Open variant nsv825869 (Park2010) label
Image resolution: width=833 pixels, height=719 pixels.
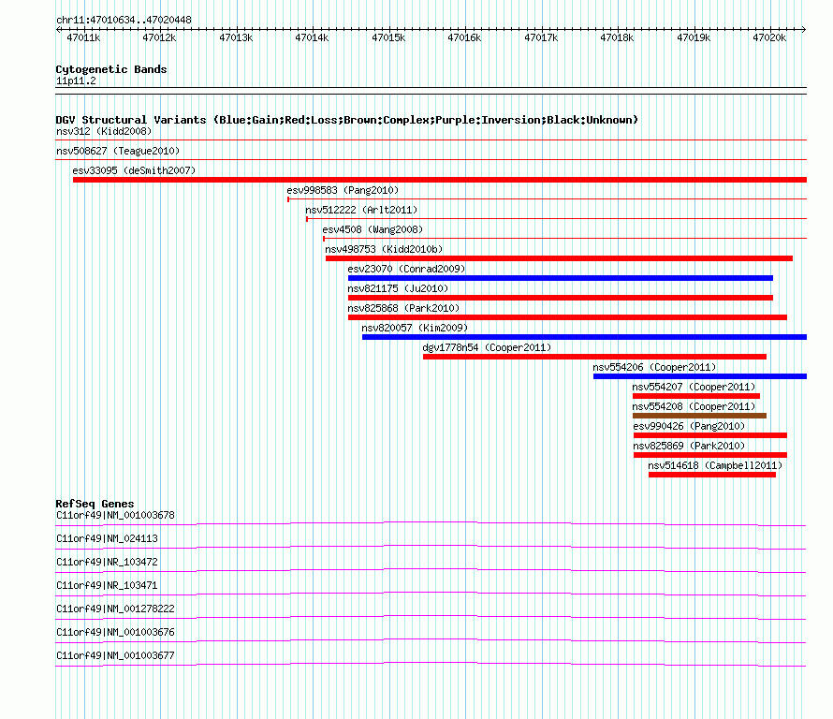[x=689, y=446]
